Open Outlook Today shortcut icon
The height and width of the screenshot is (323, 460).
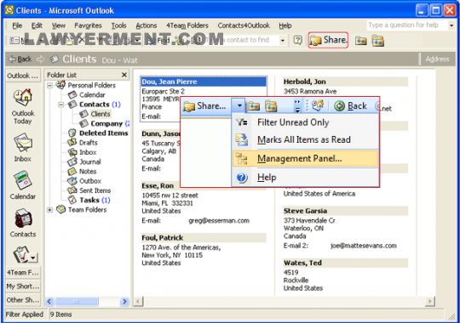23,98
